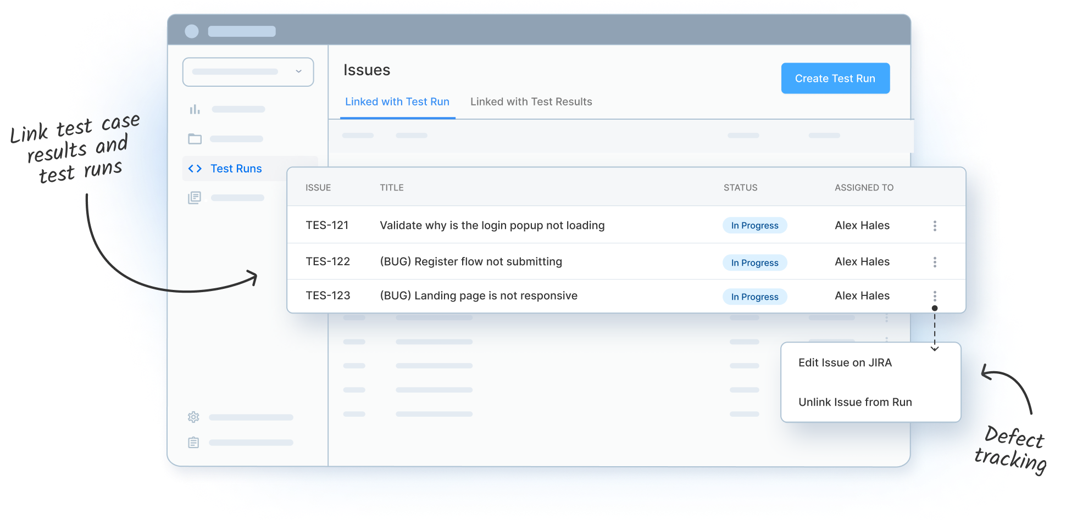Choose Edit Issue on JIRA
This screenshot has width=1077, height=520.
[x=845, y=362]
